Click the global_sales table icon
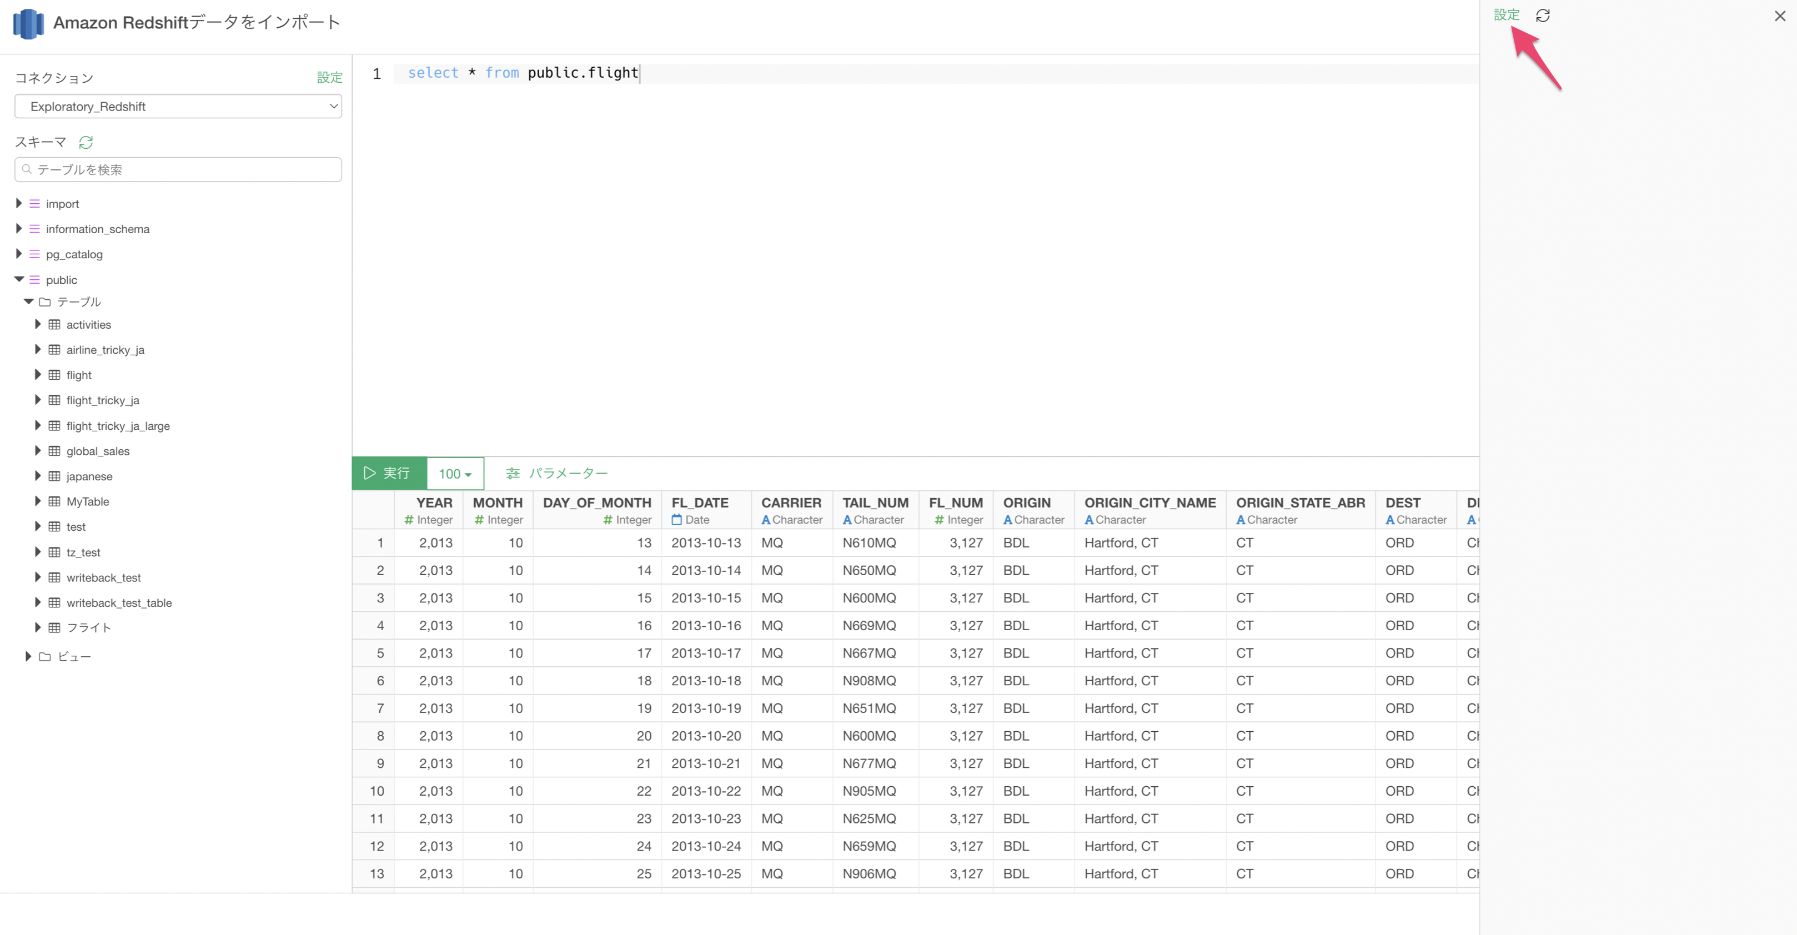This screenshot has width=1797, height=935. (x=54, y=451)
